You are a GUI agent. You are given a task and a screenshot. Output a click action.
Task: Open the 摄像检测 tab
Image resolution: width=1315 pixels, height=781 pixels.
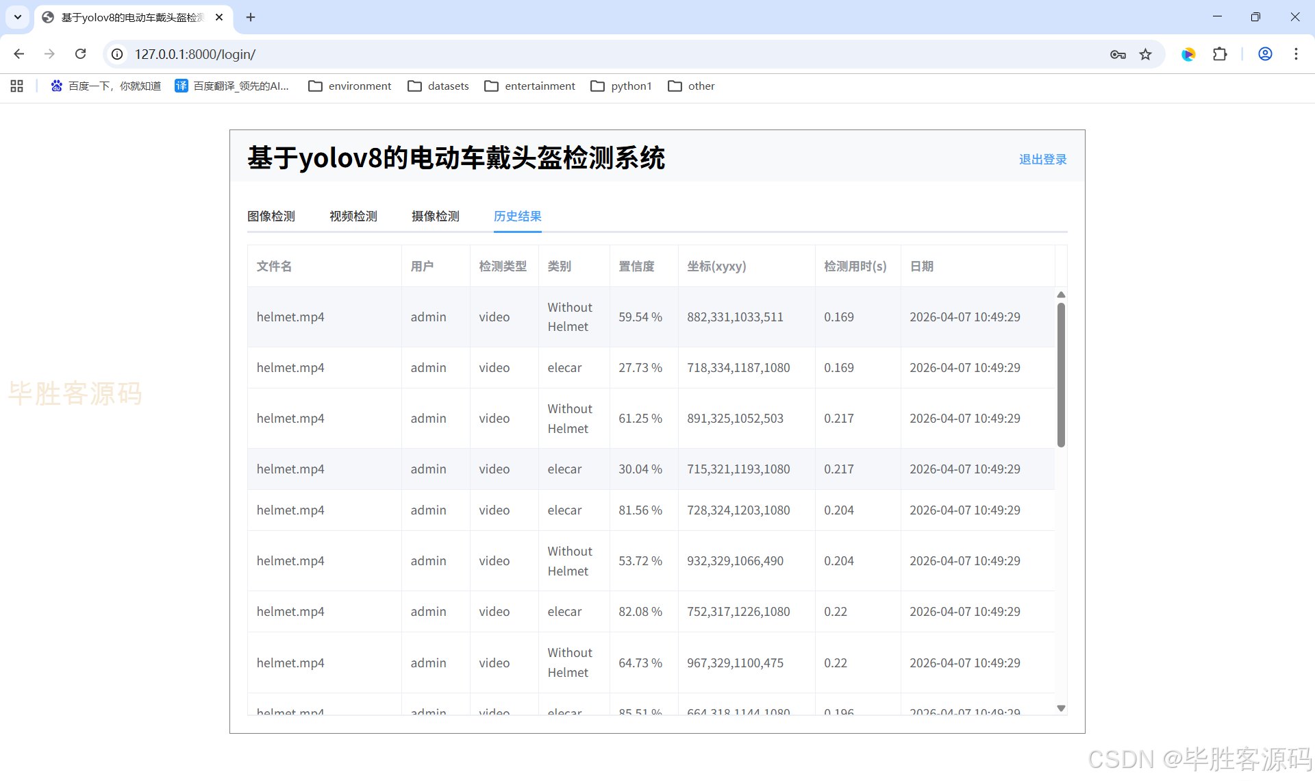pyautogui.click(x=436, y=216)
